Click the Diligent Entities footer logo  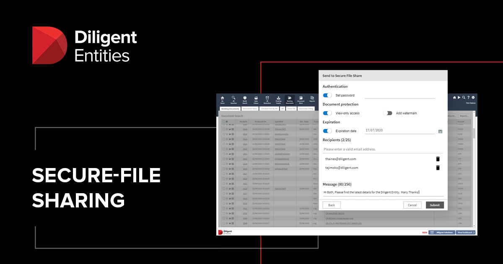pos(225,232)
